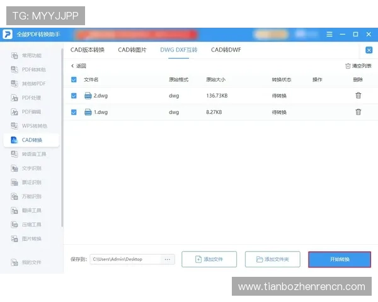Screen dimensions: 378x302
Task: Click the 添加文件 button
Action: pyautogui.click(x=209, y=259)
